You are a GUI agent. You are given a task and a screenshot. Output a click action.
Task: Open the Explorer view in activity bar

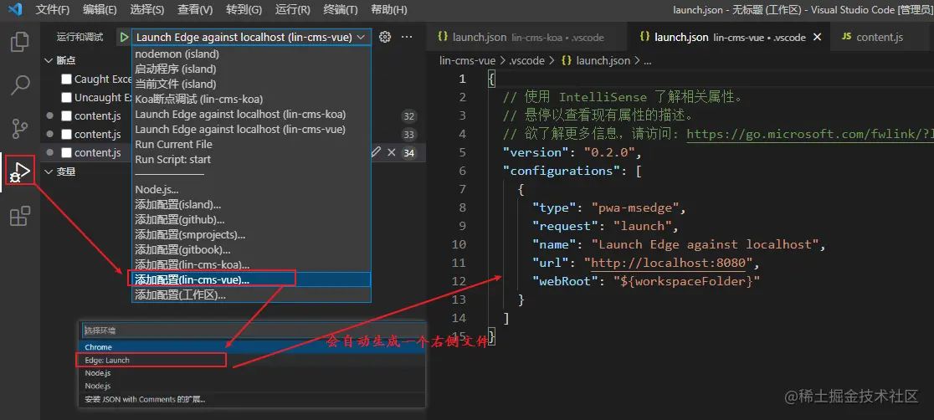(x=19, y=41)
